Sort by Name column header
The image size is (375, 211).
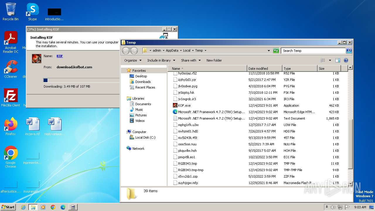tap(207, 69)
